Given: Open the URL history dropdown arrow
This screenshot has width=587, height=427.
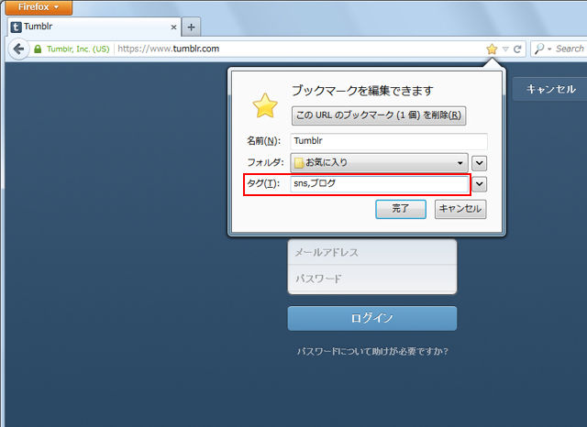Looking at the screenshot, I should [x=505, y=49].
